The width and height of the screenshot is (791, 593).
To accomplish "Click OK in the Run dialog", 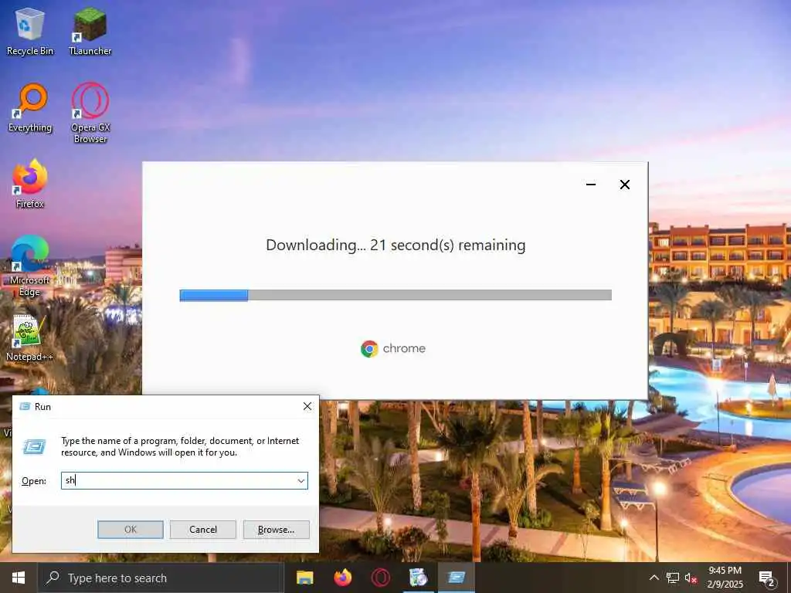I will pos(130,530).
